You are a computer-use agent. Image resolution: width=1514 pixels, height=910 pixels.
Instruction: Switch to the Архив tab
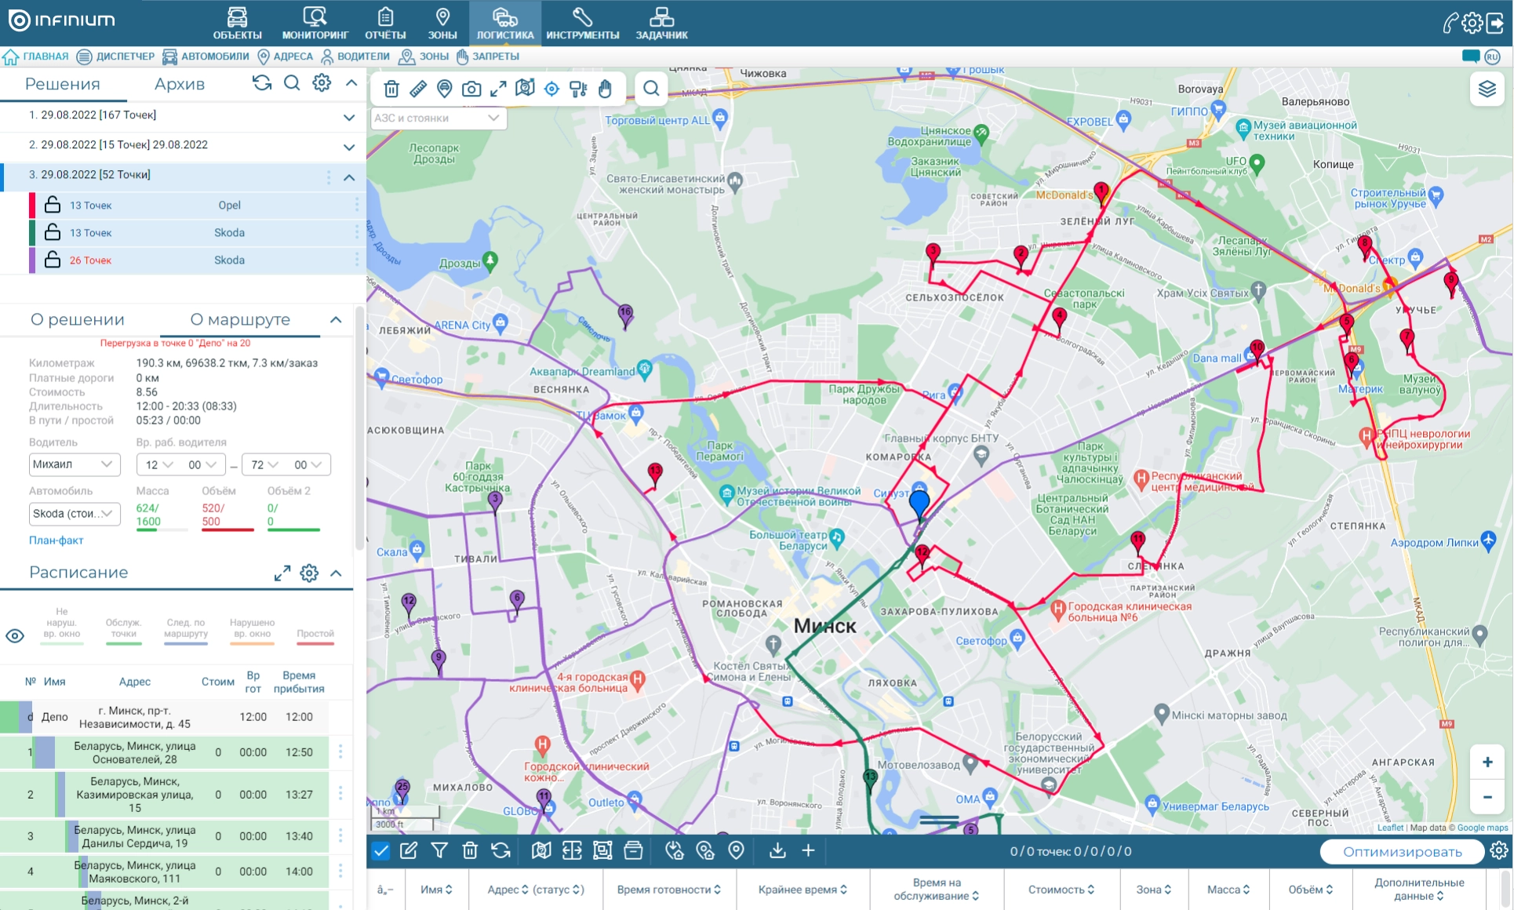[x=179, y=84]
